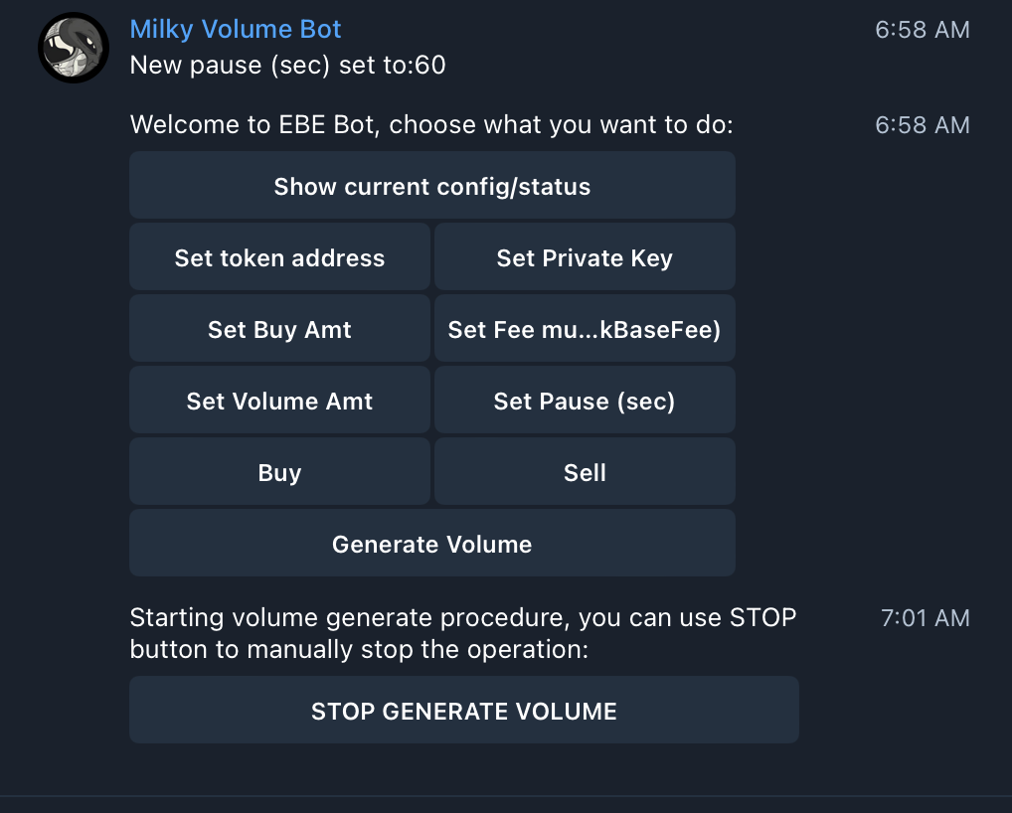Click the 'button to manually stop' text line

(359, 650)
